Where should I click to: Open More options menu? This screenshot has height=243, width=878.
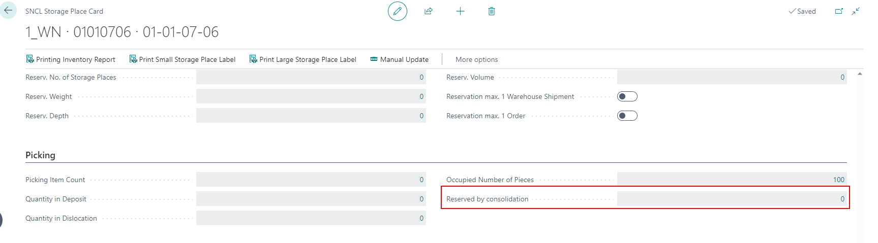click(476, 59)
